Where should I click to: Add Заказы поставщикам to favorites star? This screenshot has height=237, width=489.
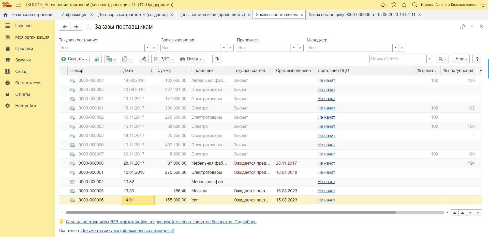coord(89,27)
